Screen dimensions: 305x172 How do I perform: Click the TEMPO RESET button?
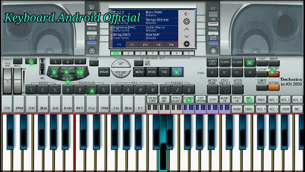coord(262,88)
